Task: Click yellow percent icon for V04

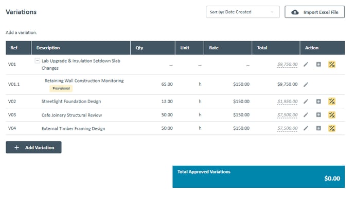Action: click(332, 128)
